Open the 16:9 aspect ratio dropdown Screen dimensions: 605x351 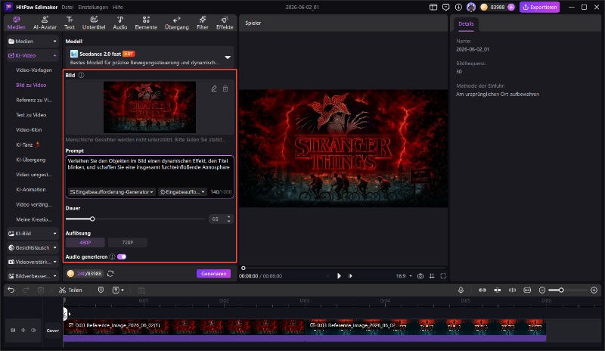coord(404,276)
